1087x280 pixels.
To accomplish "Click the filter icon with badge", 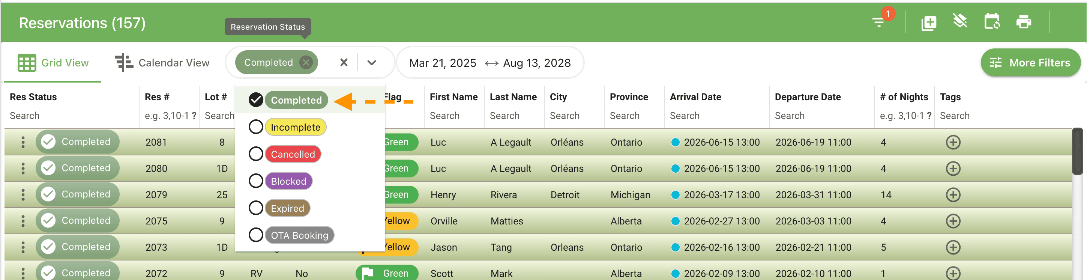I will click(x=879, y=21).
